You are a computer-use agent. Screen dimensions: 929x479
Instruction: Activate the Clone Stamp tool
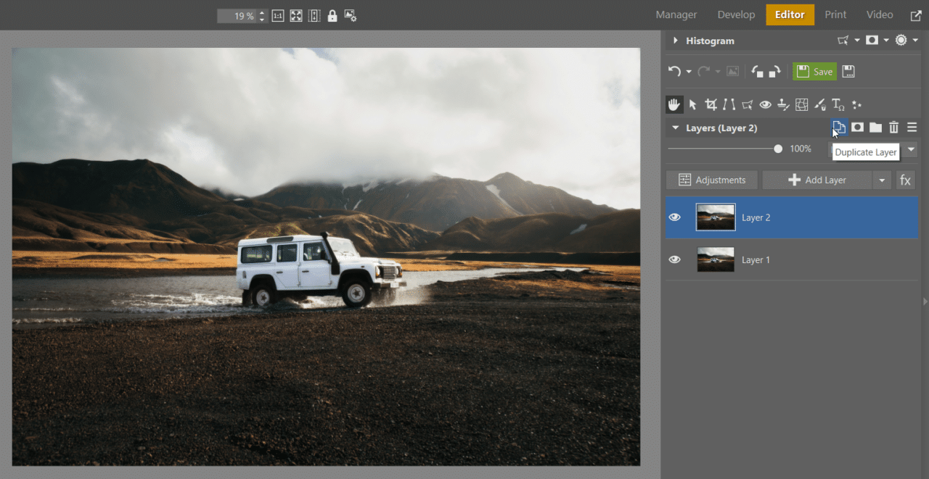tap(783, 104)
